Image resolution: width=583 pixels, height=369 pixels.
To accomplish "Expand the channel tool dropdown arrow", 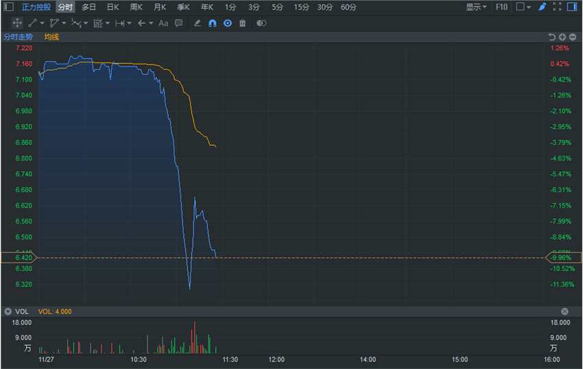I will click(x=64, y=23).
